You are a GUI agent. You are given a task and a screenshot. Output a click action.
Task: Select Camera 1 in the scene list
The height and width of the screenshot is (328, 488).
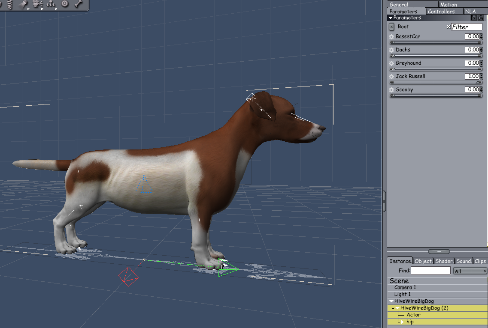[x=405, y=287]
